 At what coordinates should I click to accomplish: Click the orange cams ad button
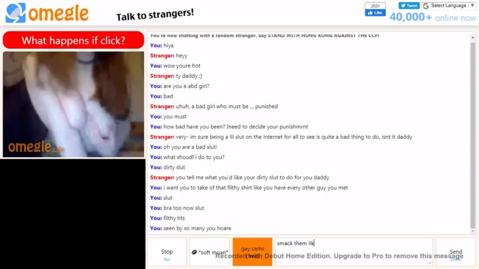[x=252, y=252]
